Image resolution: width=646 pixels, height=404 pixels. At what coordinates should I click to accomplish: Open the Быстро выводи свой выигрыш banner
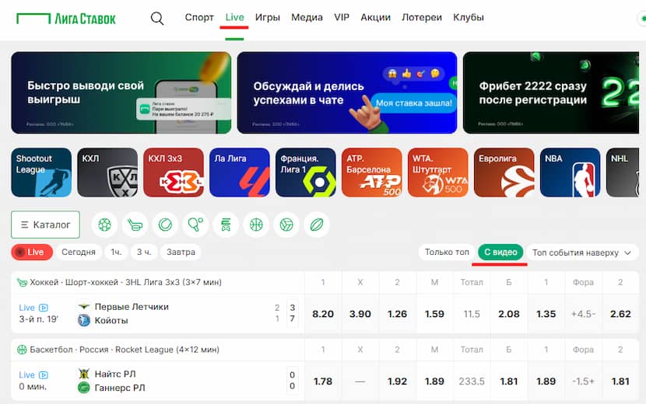121,92
